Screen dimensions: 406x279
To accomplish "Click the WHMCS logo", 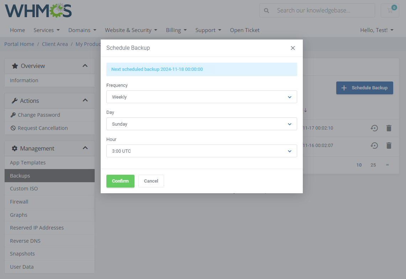I will point(38,11).
